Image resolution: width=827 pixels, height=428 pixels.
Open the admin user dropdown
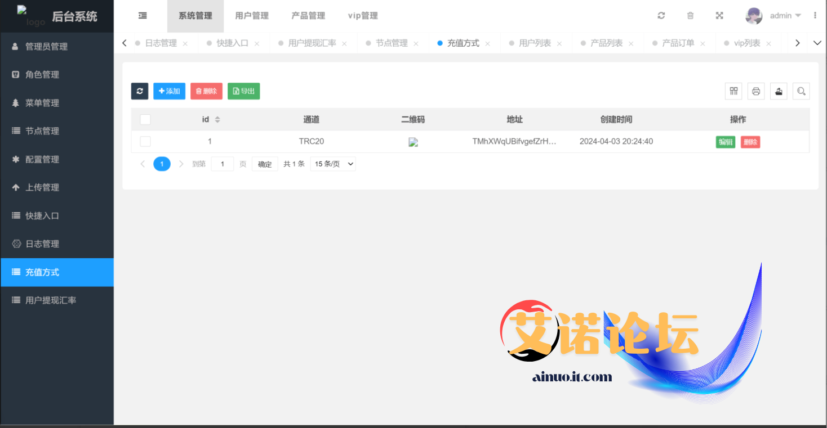(x=785, y=16)
